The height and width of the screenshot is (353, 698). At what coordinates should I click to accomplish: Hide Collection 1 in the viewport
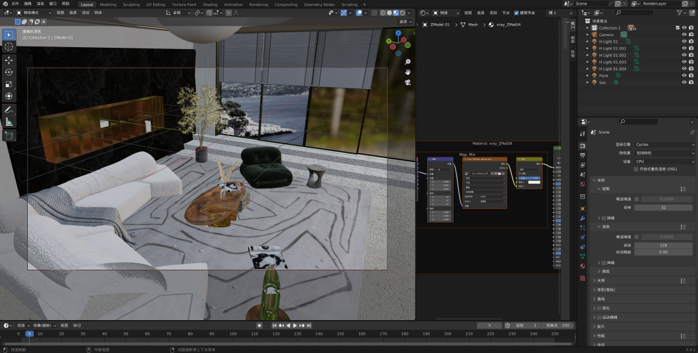pyautogui.click(x=684, y=28)
